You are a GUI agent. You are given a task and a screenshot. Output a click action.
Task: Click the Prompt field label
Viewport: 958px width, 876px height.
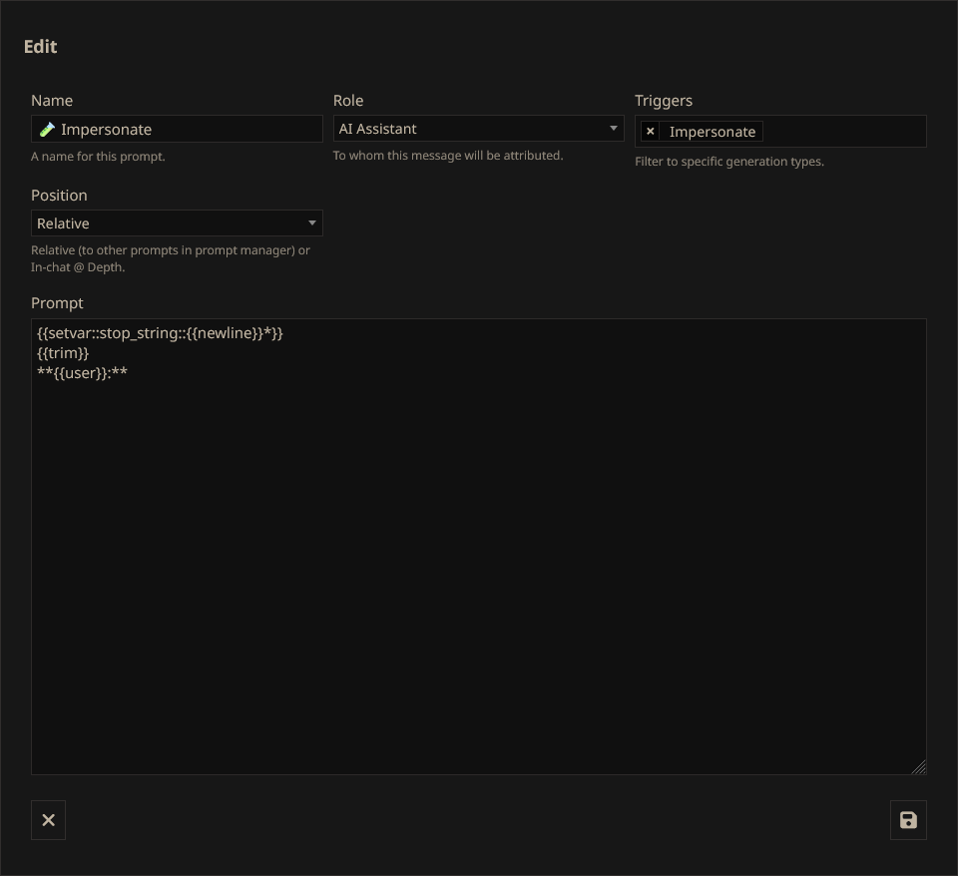(x=57, y=302)
